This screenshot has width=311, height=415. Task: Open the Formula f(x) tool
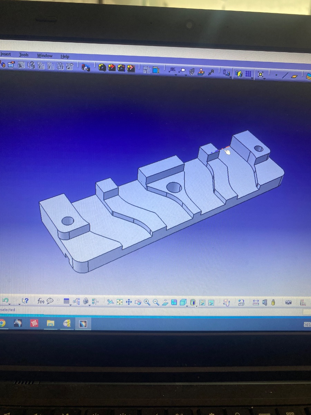tap(41, 301)
